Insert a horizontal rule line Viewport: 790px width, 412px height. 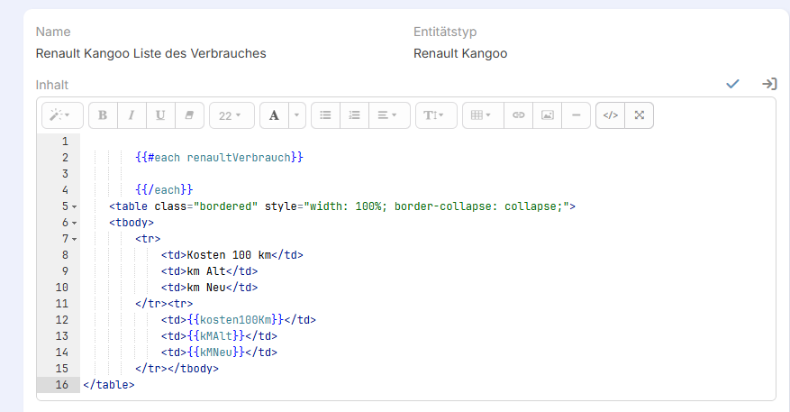[576, 115]
